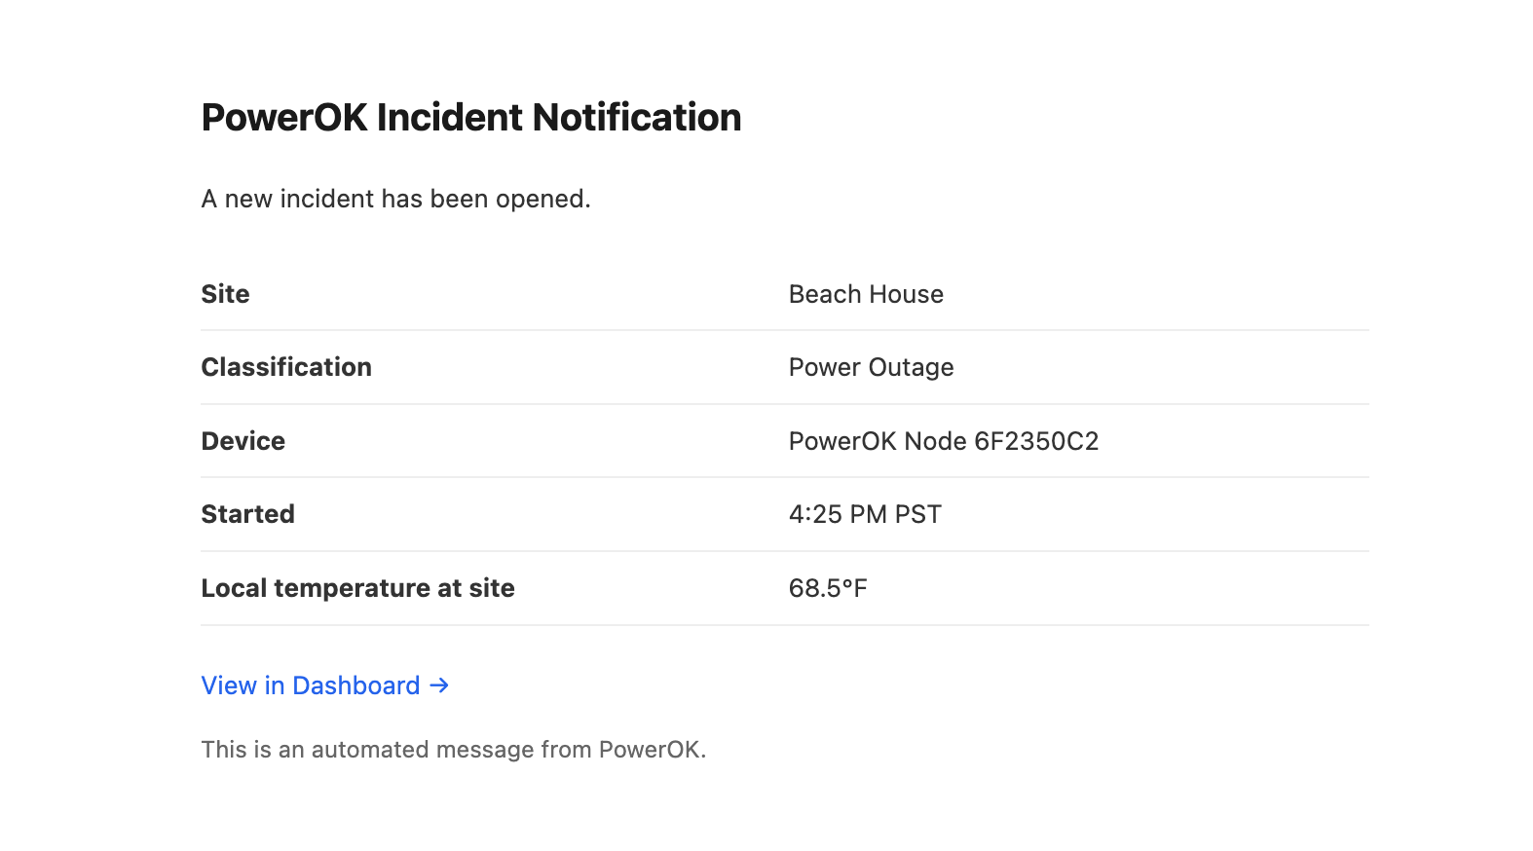
Task: Click the Site row label
Action: click(225, 293)
